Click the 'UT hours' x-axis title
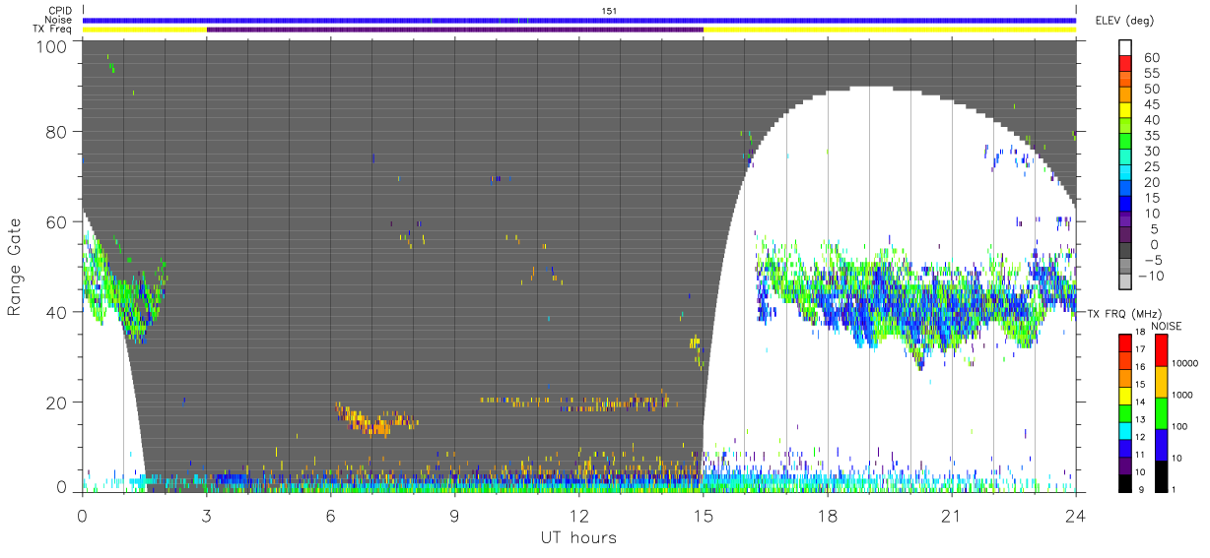The width and height of the screenshot is (1210, 558). (577, 537)
